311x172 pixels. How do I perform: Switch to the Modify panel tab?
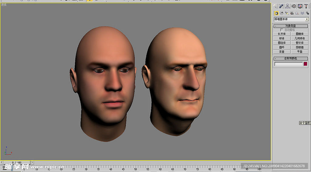click(x=281, y=6)
